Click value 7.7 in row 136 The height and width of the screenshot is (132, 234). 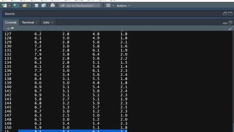click(38, 71)
